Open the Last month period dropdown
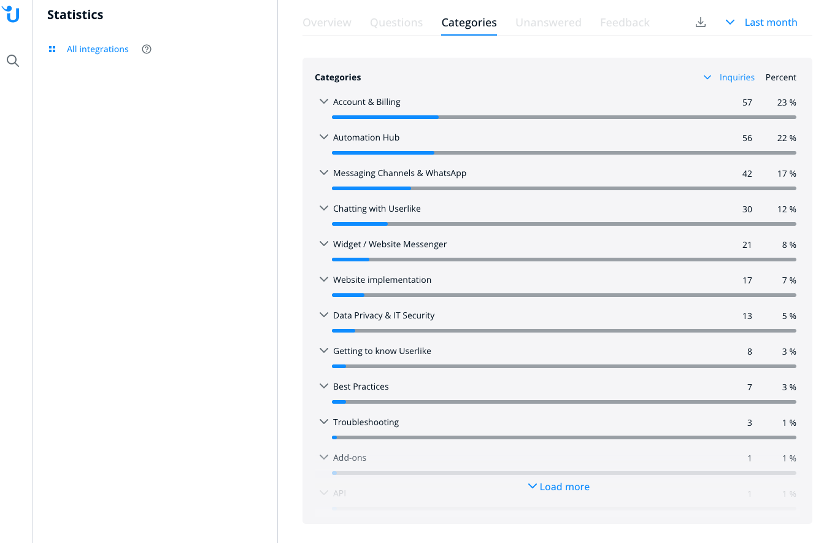The image size is (824, 543). [x=761, y=22]
